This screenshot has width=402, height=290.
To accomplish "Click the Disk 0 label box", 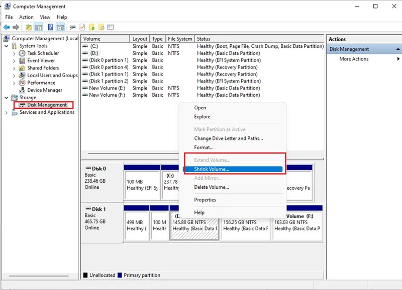I will tap(102, 182).
